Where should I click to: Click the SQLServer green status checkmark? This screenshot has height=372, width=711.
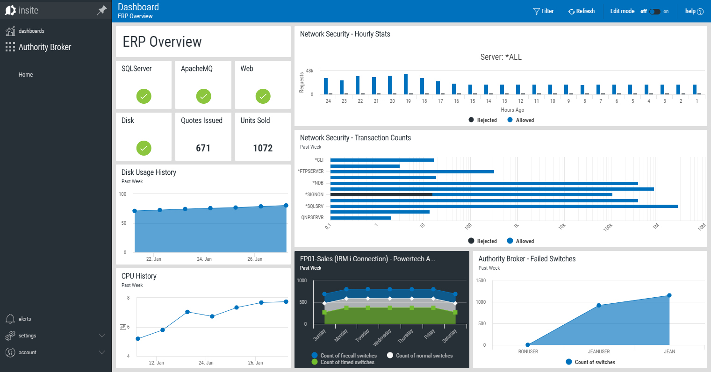click(x=144, y=96)
